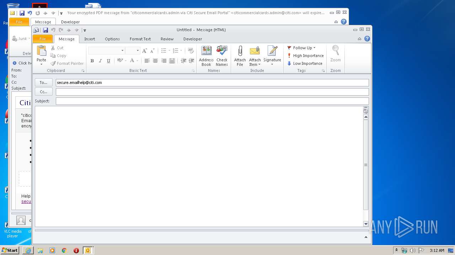Expand the Paste options arrow
The width and height of the screenshot is (455, 255).
coord(42,64)
